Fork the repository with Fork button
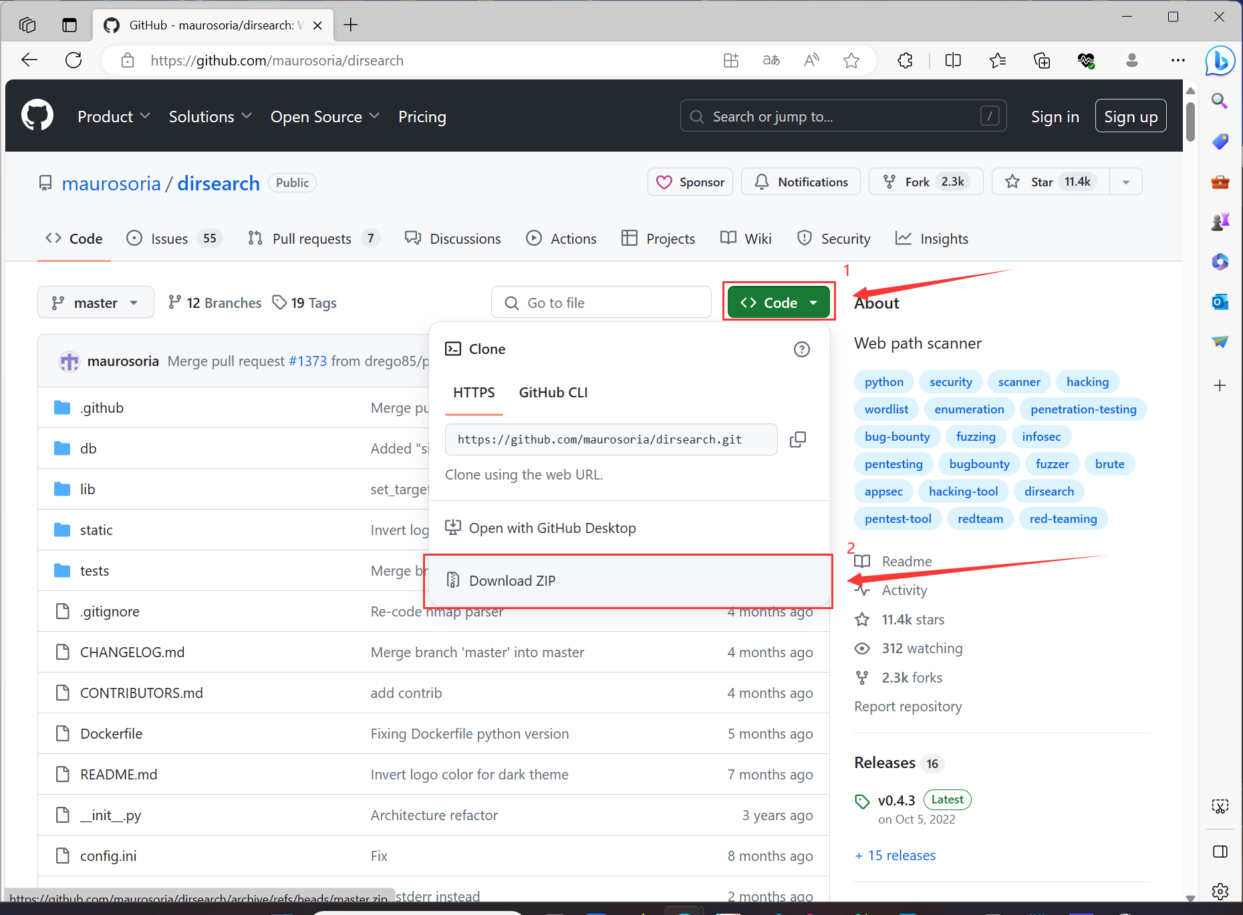1243x915 pixels. [926, 182]
